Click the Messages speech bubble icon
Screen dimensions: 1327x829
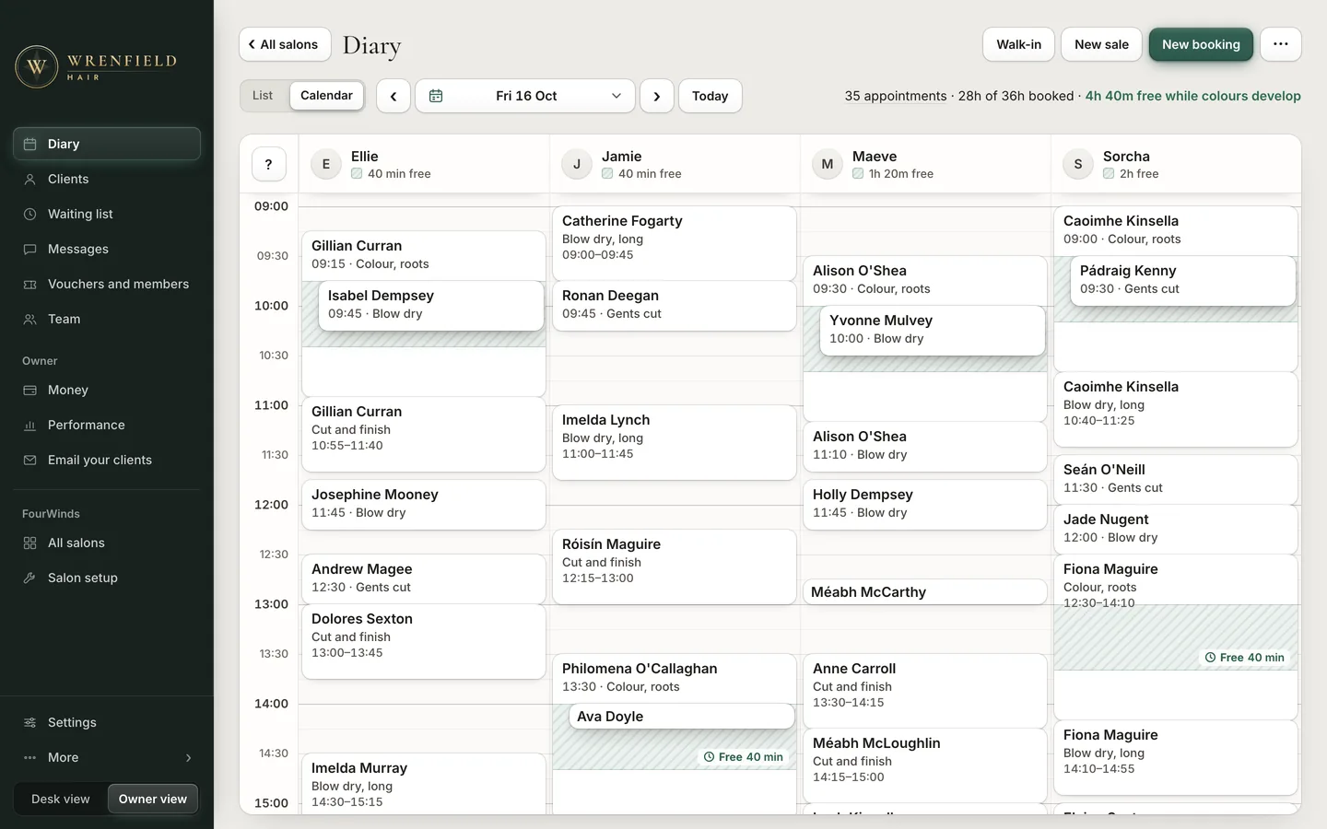coord(29,249)
